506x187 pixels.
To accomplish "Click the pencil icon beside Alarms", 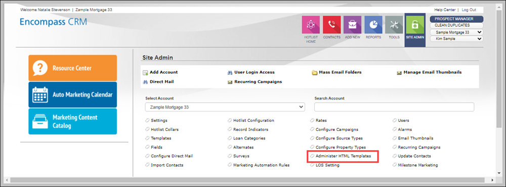I will [x=395, y=129].
